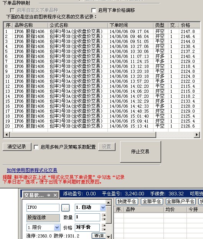203x239 pixels.
Task: Click the 均价 column header in positions table
Action: click(175, 210)
